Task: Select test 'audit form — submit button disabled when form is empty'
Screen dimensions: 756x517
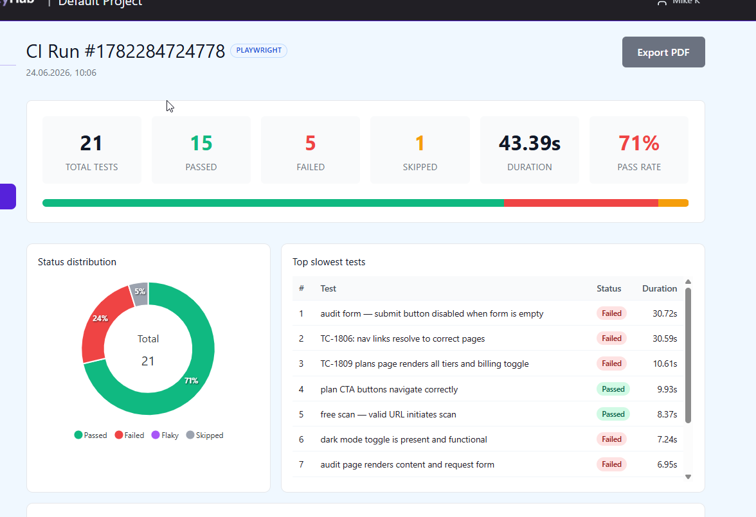Action: (432, 313)
